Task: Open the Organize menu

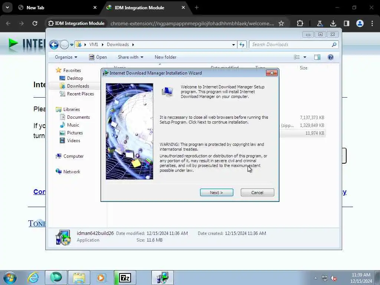Action: point(66,57)
